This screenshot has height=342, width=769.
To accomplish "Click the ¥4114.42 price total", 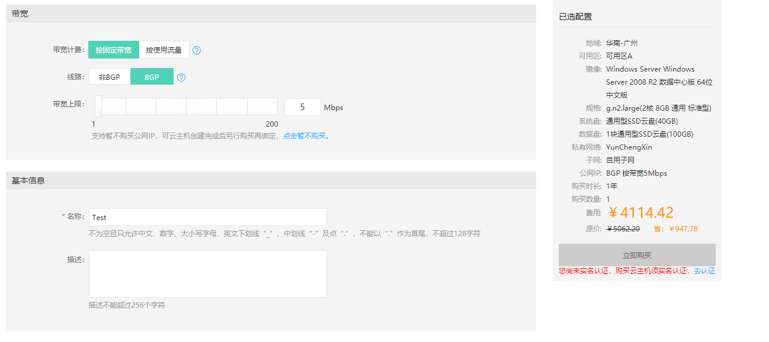I will tap(641, 213).
